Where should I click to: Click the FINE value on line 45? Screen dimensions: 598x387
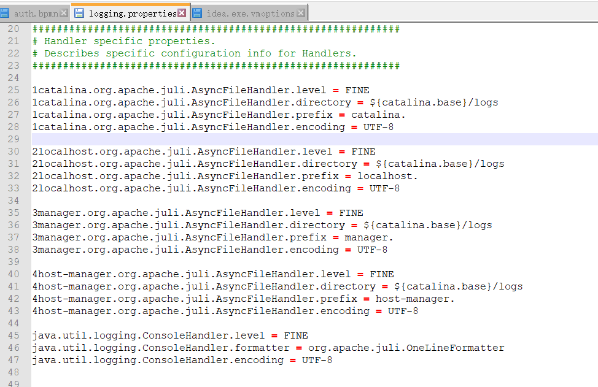296,335
